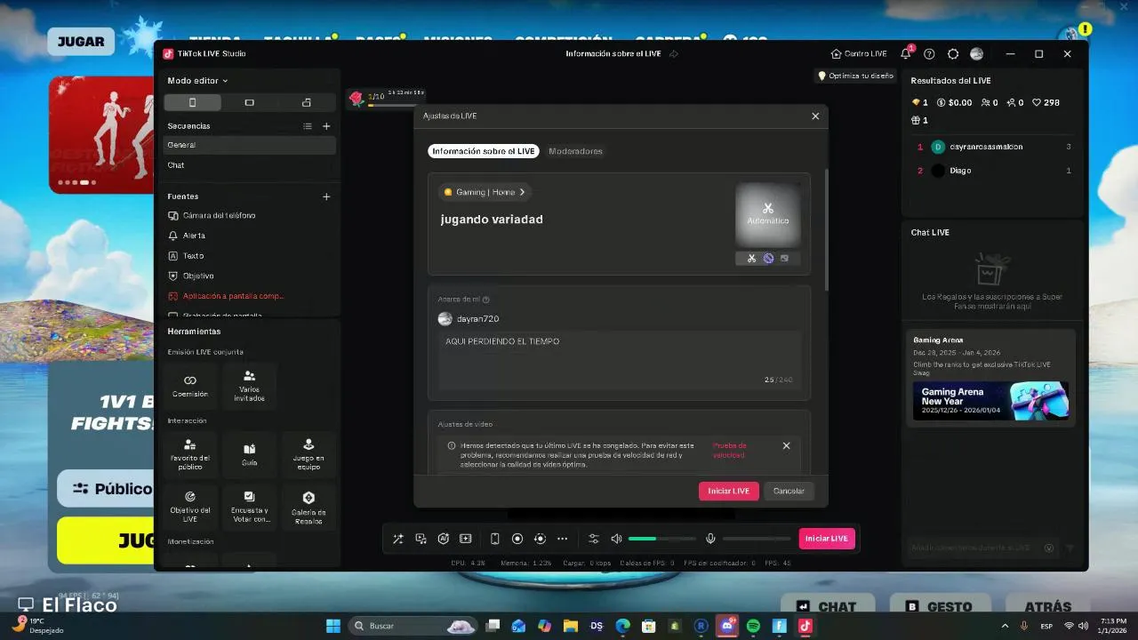Select portrait phone layout mode
1138x640 pixels.
click(192, 102)
